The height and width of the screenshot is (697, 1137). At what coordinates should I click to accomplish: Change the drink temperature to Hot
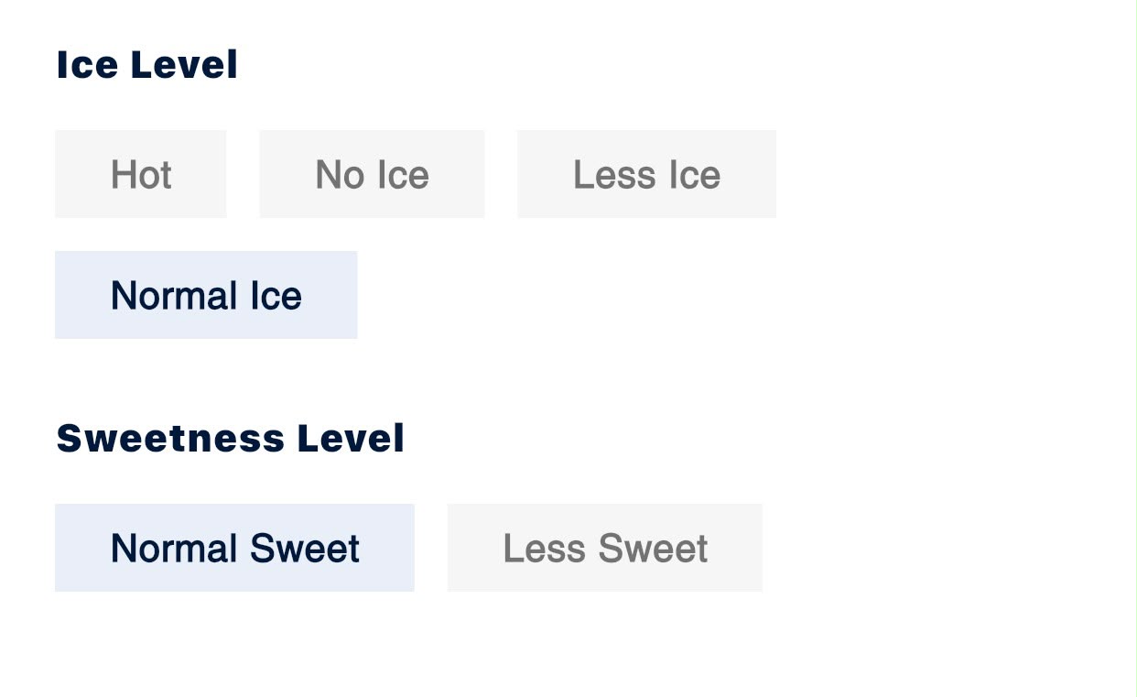click(140, 174)
